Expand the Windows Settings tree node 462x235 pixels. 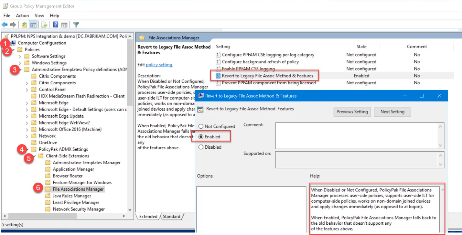(x=20, y=63)
